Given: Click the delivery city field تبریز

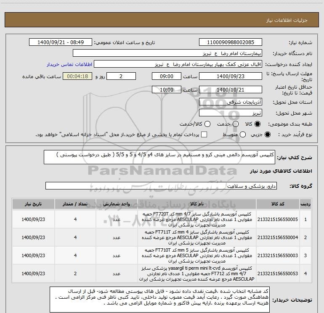Looking at the screenshot, I should 231,113.
